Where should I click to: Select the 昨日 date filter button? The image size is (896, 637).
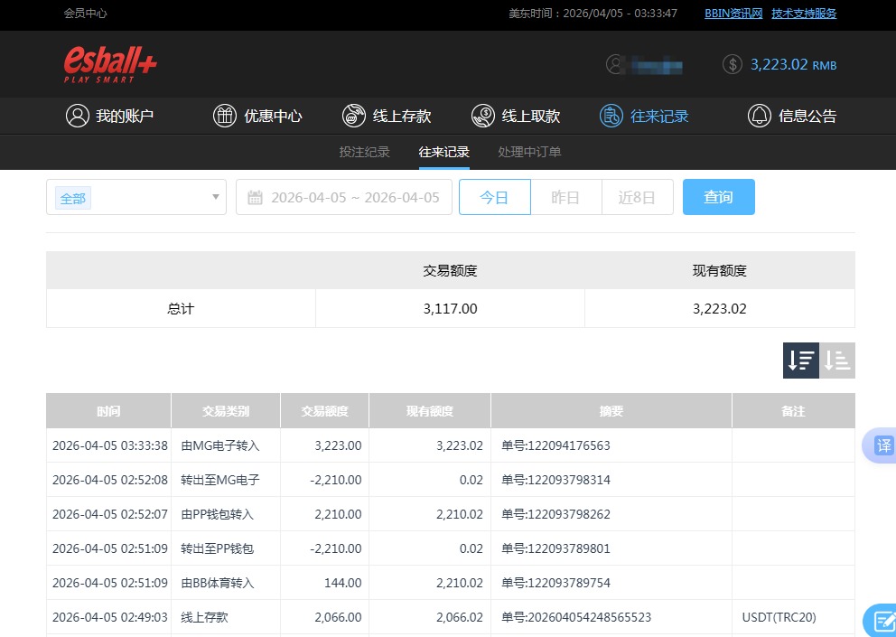click(566, 197)
